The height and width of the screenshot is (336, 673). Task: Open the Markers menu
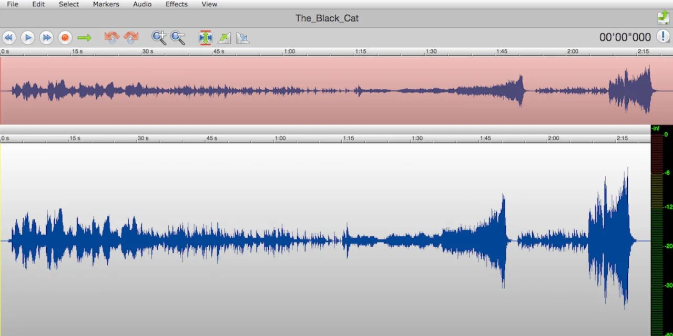[x=106, y=4]
